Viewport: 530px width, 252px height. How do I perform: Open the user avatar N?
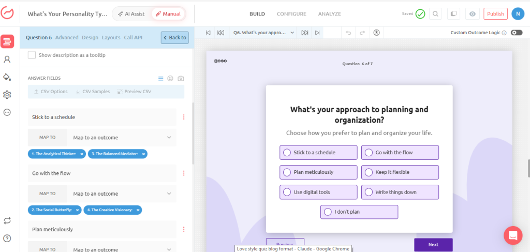(518, 14)
